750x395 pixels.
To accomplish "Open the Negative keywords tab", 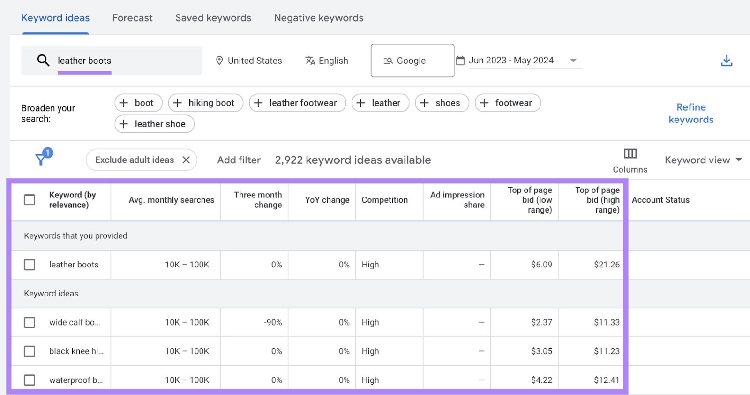I will (319, 18).
